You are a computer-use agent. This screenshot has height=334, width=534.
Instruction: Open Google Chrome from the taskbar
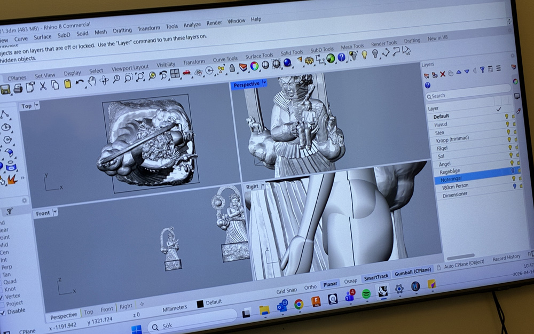(x=299, y=304)
